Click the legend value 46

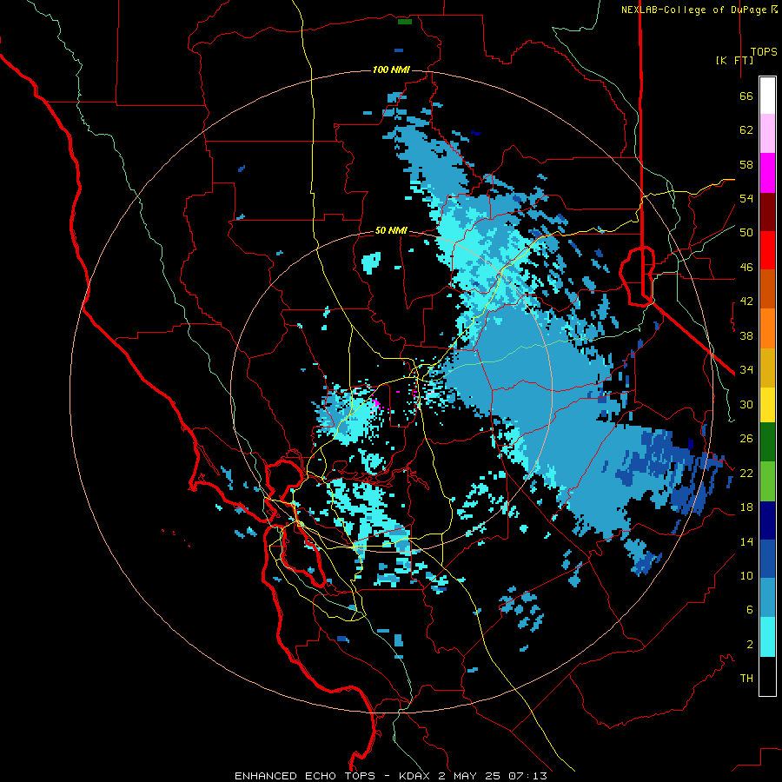(x=746, y=268)
